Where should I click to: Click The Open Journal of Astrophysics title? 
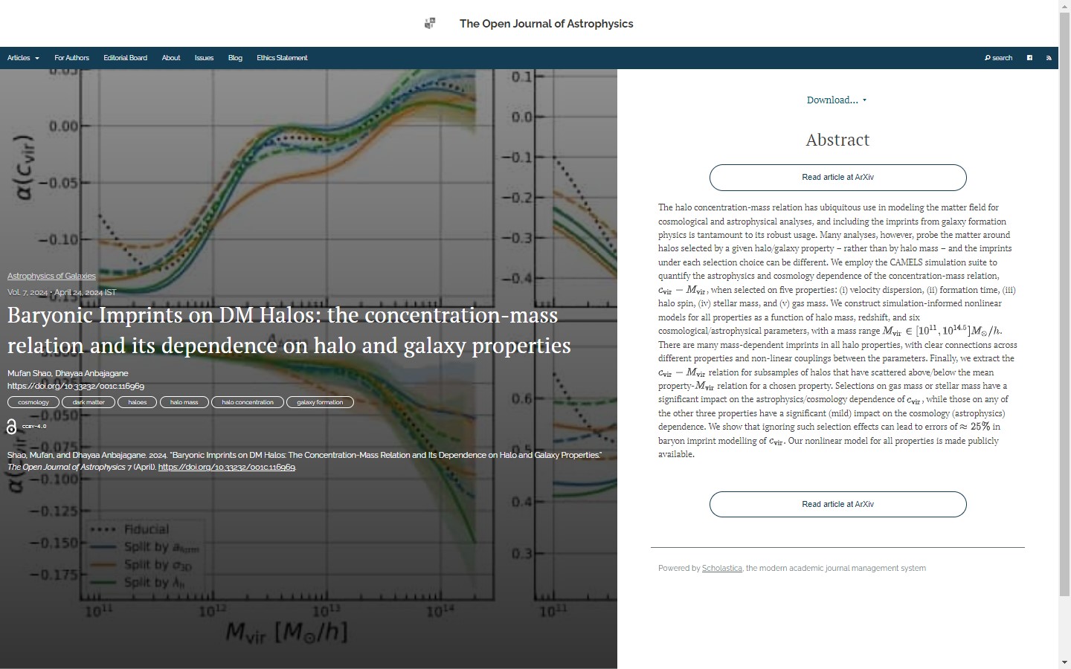pos(546,24)
